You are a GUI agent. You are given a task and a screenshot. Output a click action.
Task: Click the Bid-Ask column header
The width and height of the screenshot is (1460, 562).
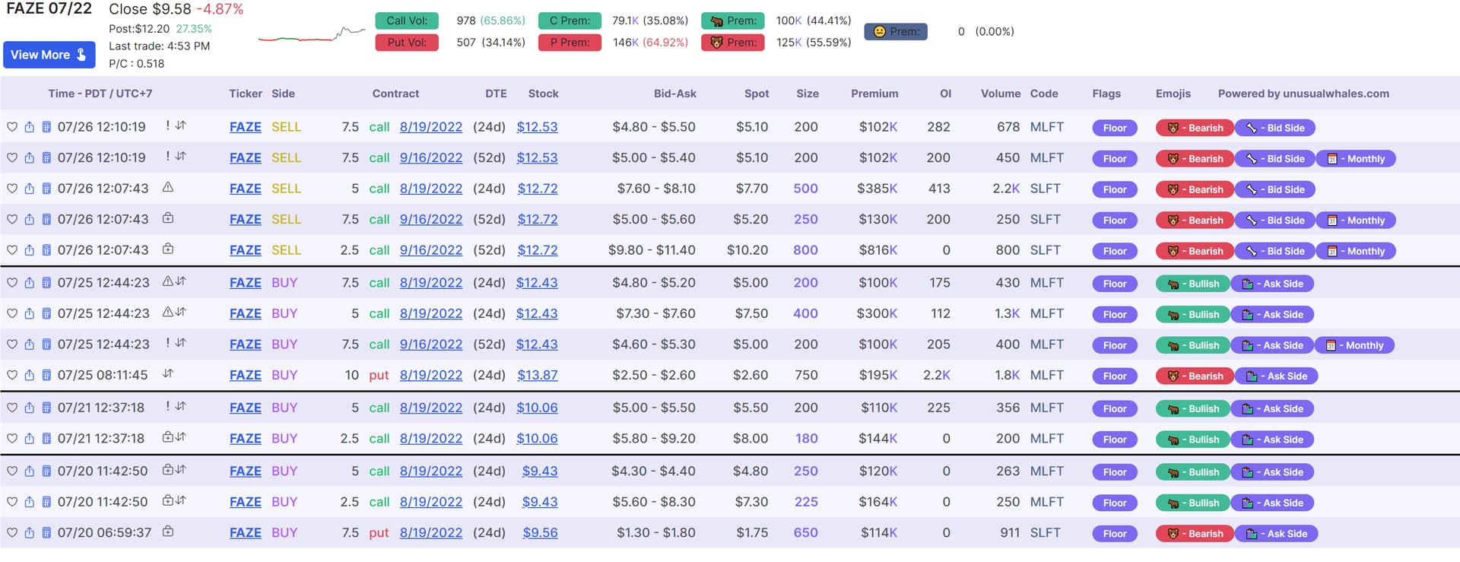coord(675,94)
